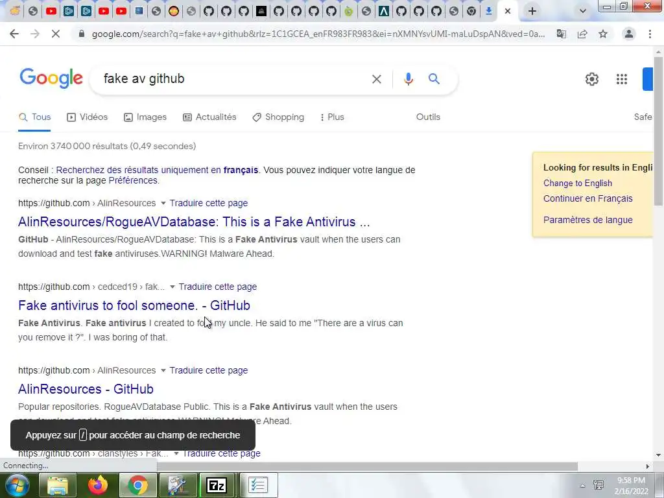Clear the search box with the X icon
The image size is (664, 498).
click(x=377, y=78)
